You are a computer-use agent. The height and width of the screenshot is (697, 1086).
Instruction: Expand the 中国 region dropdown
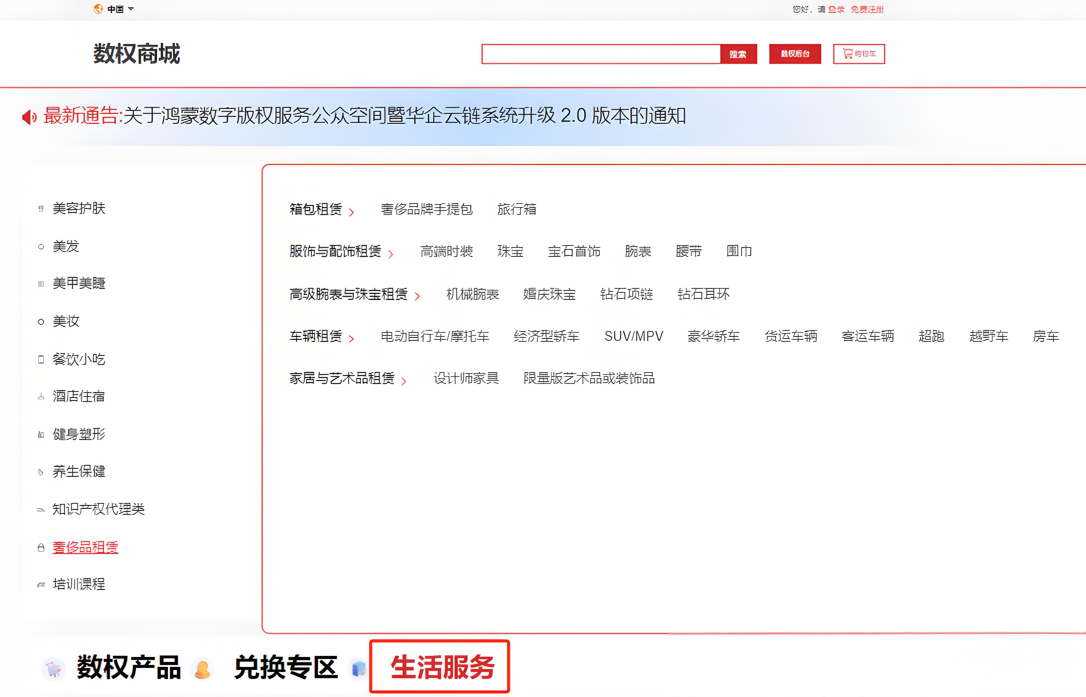point(131,9)
